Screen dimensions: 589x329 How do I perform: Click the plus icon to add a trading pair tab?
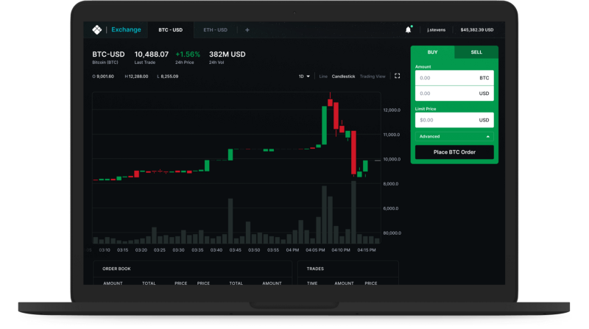tap(247, 30)
